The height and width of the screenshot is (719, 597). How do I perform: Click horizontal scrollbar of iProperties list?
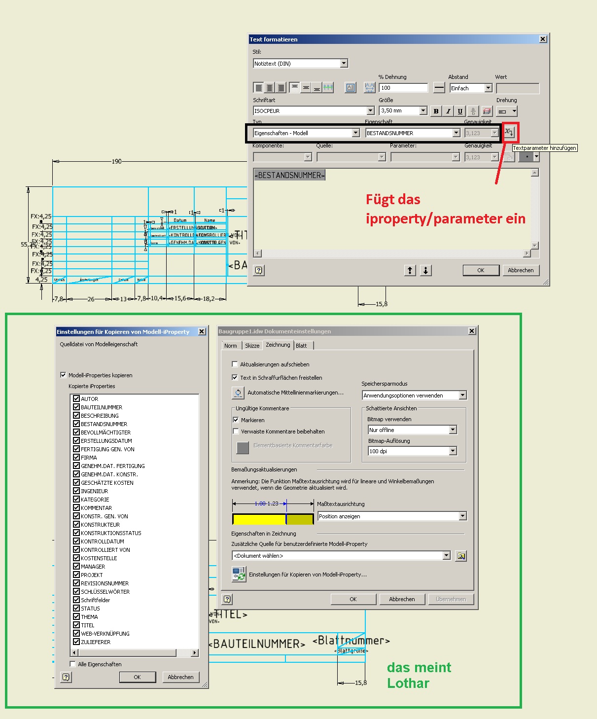(x=135, y=652)
